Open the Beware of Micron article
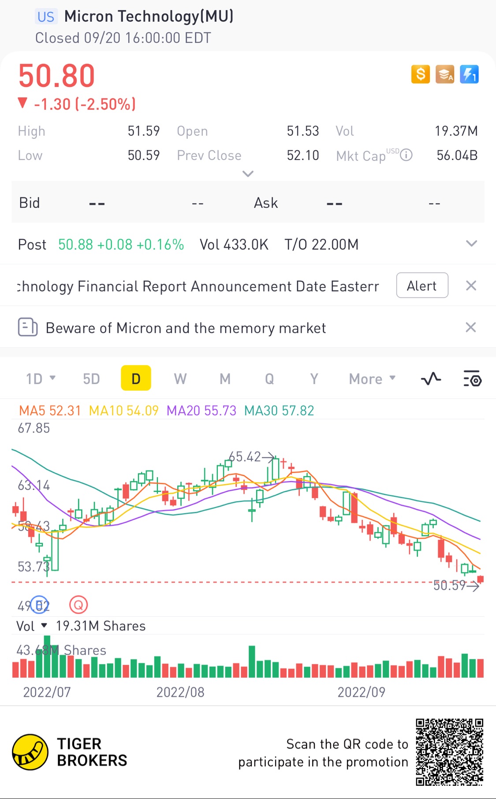The height and width of the screenshot is (799, 496). (186, 328)
